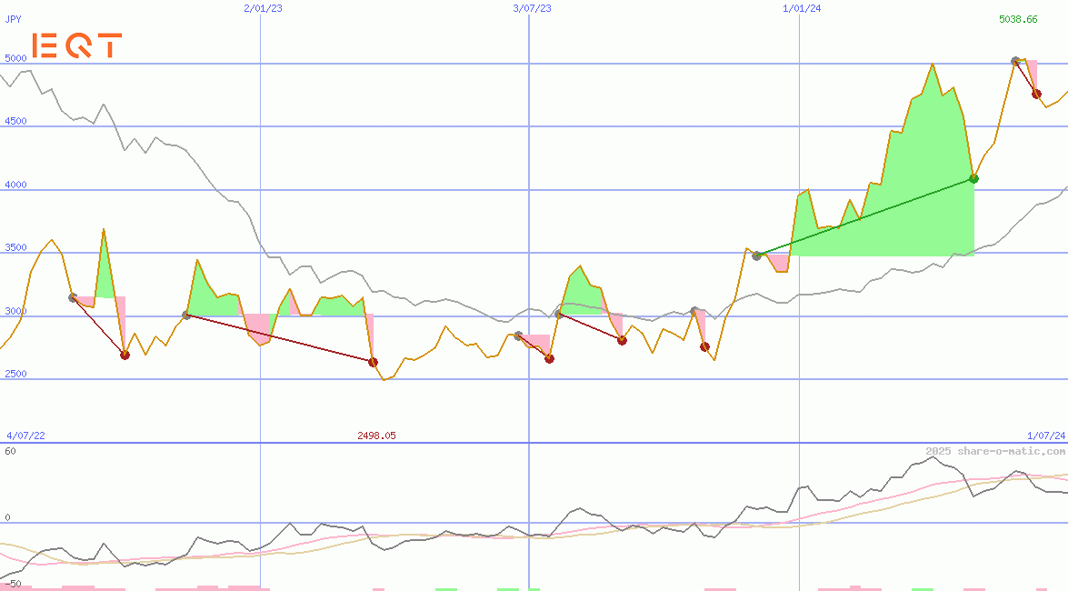The image size is (1068, 591).
Task: Click the -50 indicator axis label
Action: pyautogui.click(x=12, y=585)
